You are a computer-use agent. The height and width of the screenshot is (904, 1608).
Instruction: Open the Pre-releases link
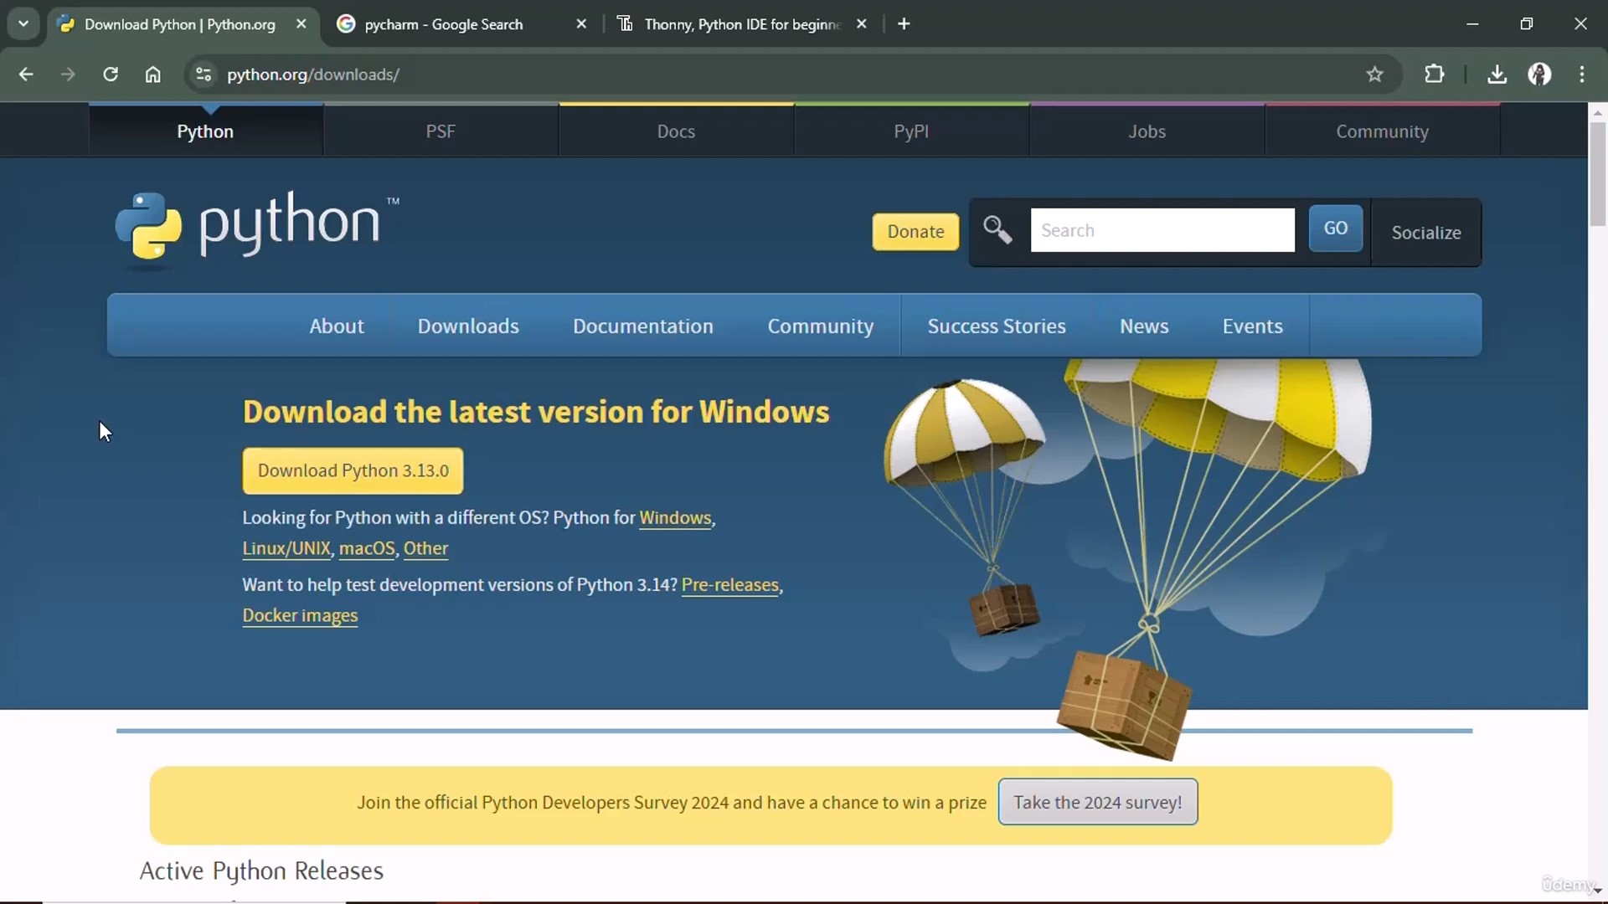[x=730, y=584]
